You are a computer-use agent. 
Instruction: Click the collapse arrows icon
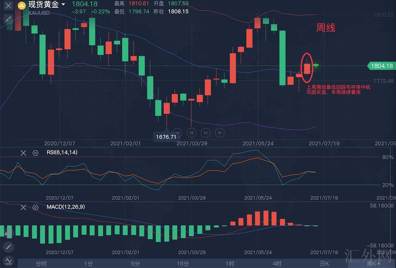8,19
